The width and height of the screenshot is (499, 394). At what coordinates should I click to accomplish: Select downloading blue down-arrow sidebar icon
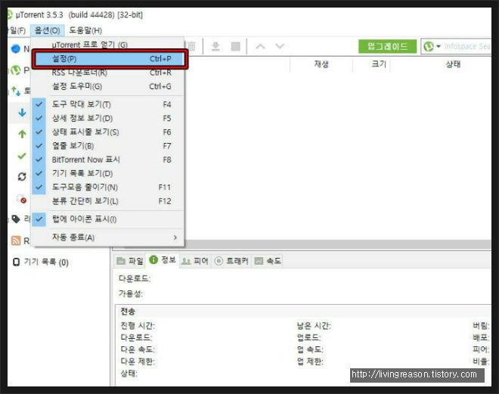coord(22,113)
